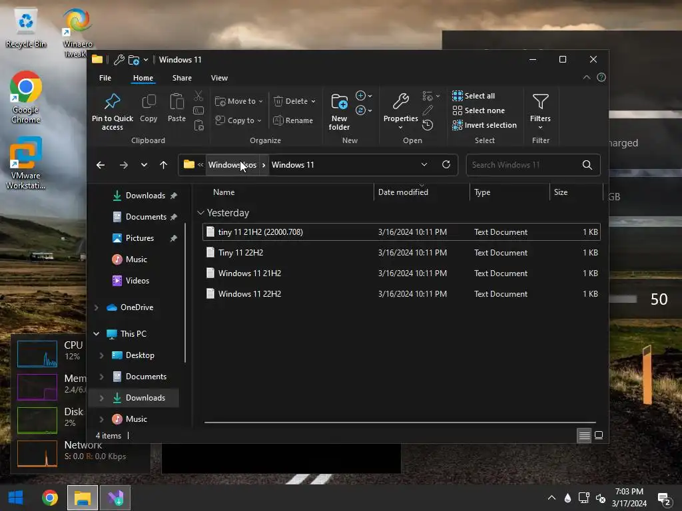Sort by the Date modified column
This screenshot has height=511, width=682.
pyautogui.click(x=421, y=192)
